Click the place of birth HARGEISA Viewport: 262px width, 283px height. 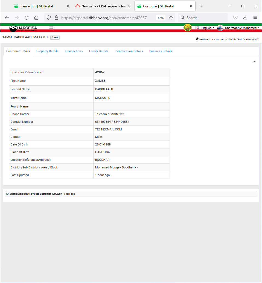click(x=102, y=152)
